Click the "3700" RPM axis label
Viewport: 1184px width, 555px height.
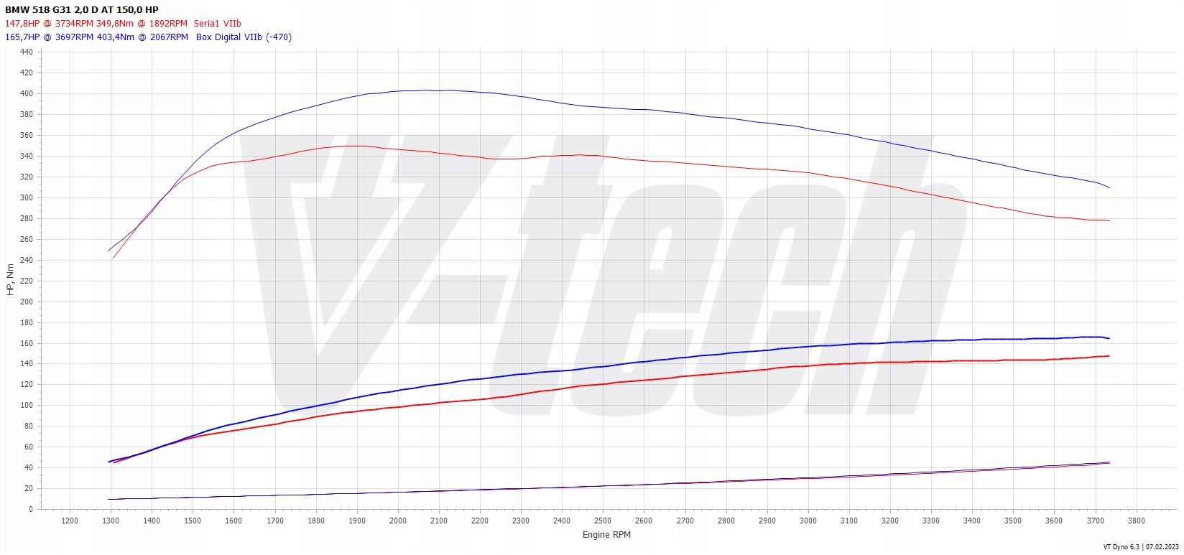(1096, 521)
